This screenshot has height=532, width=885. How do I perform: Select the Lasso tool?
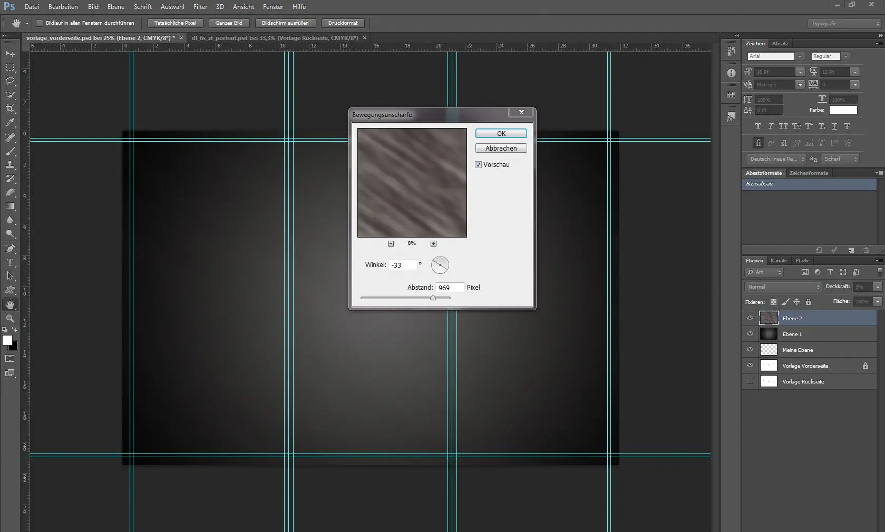tap(10, 81)
